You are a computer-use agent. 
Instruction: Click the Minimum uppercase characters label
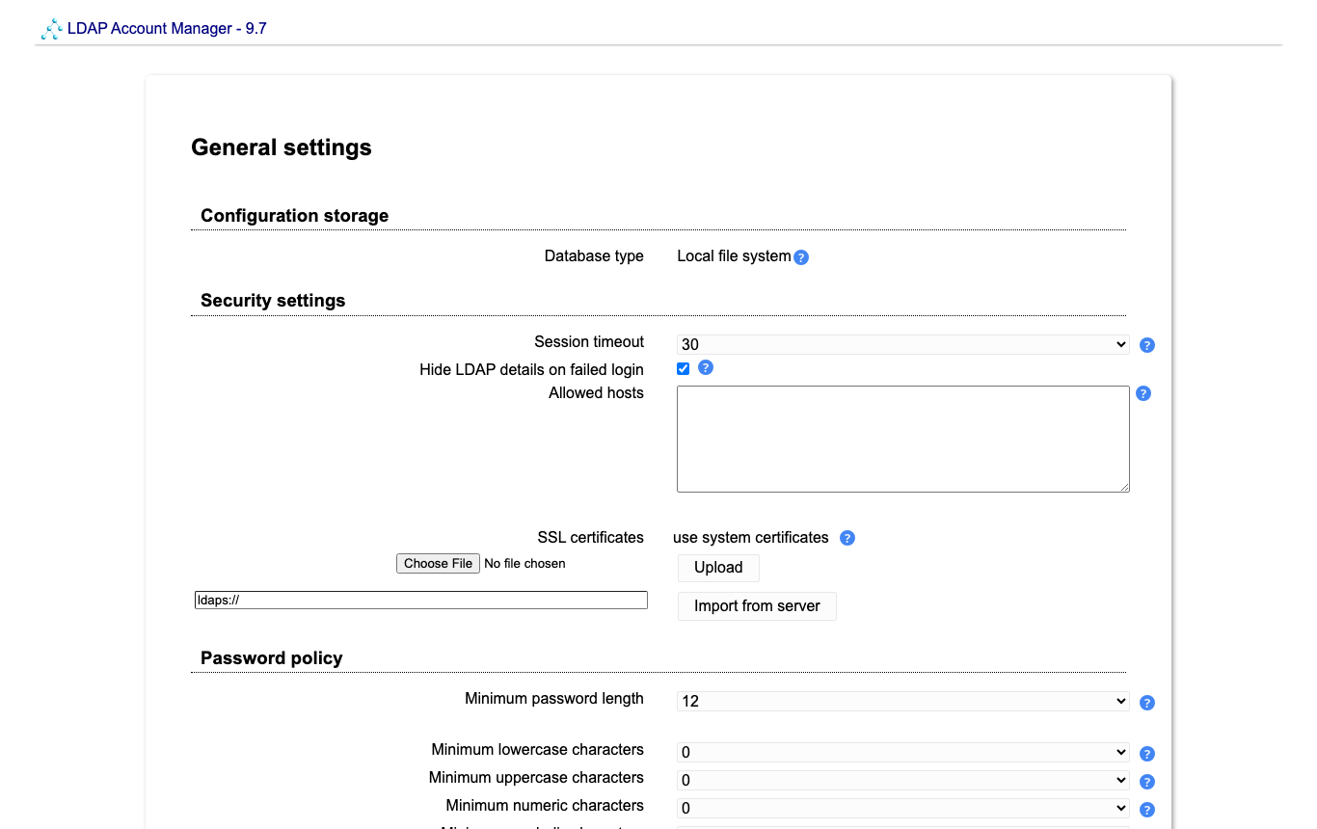(536, 778)
